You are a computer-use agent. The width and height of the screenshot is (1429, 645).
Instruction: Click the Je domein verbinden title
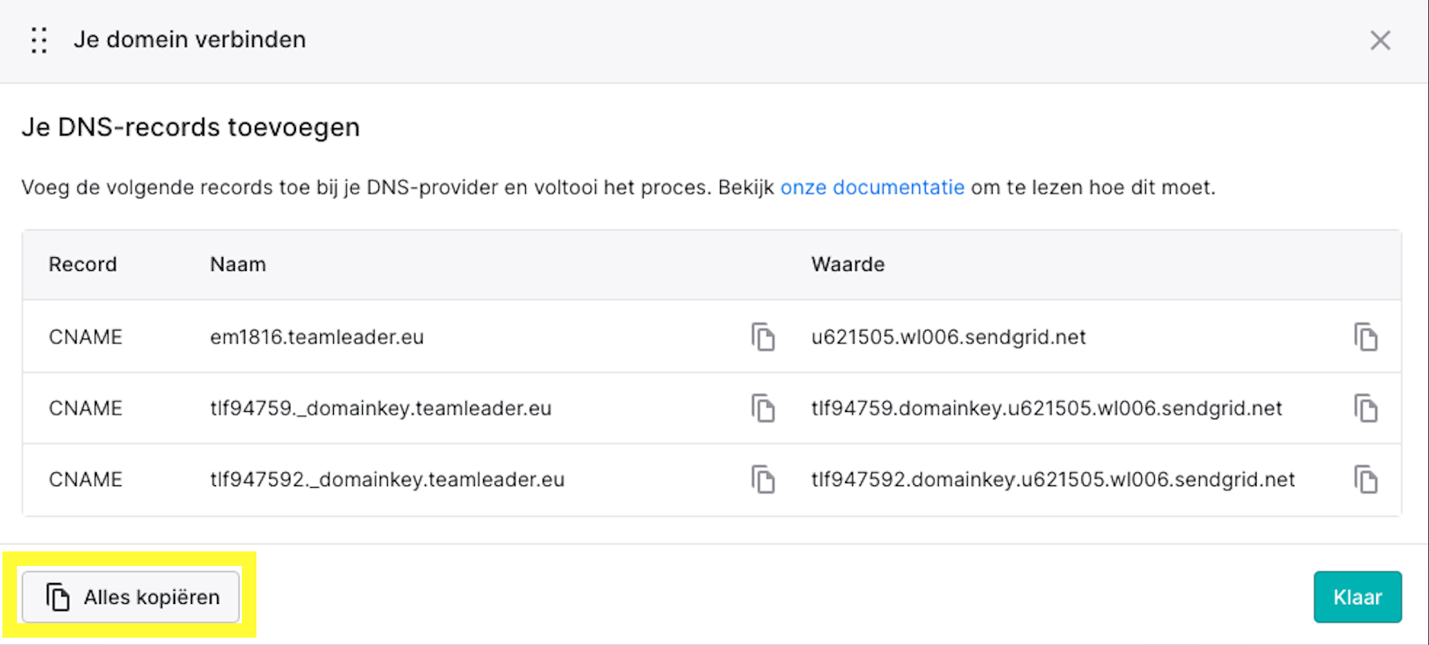tap(190, 40)
